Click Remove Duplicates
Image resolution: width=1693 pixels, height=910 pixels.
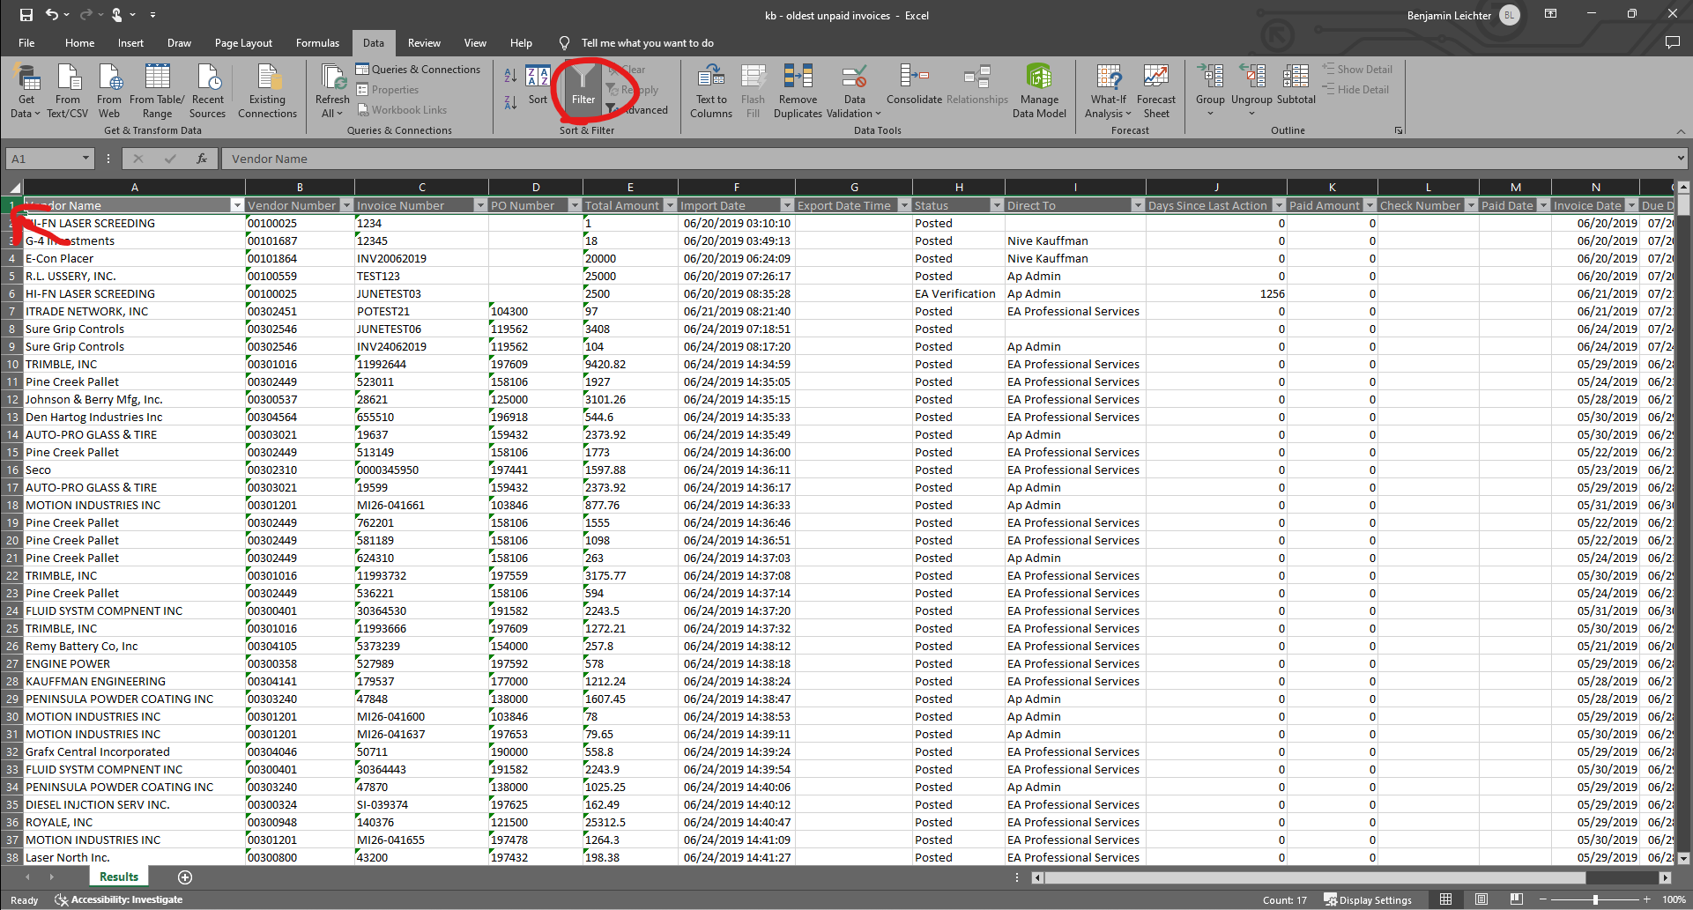click(798, 92)
